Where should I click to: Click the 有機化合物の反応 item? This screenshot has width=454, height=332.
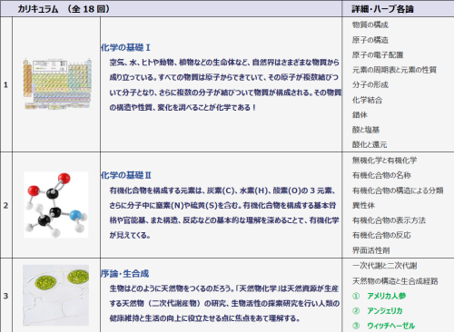381,235
